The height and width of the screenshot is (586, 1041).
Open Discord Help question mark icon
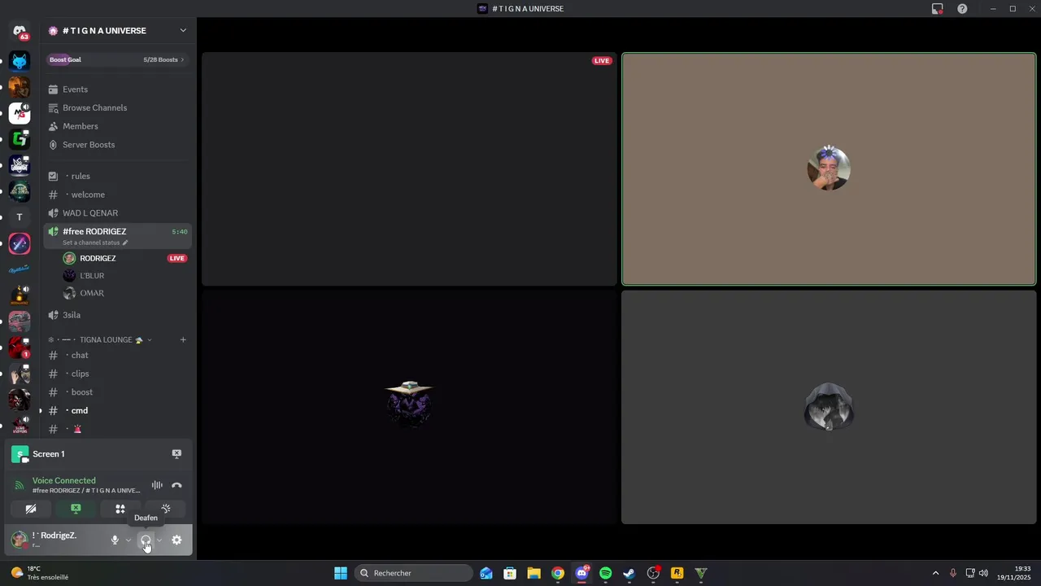pos(962,9)
